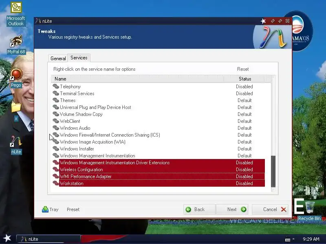
Task: Click the Reset link
Action: (243, 69)
